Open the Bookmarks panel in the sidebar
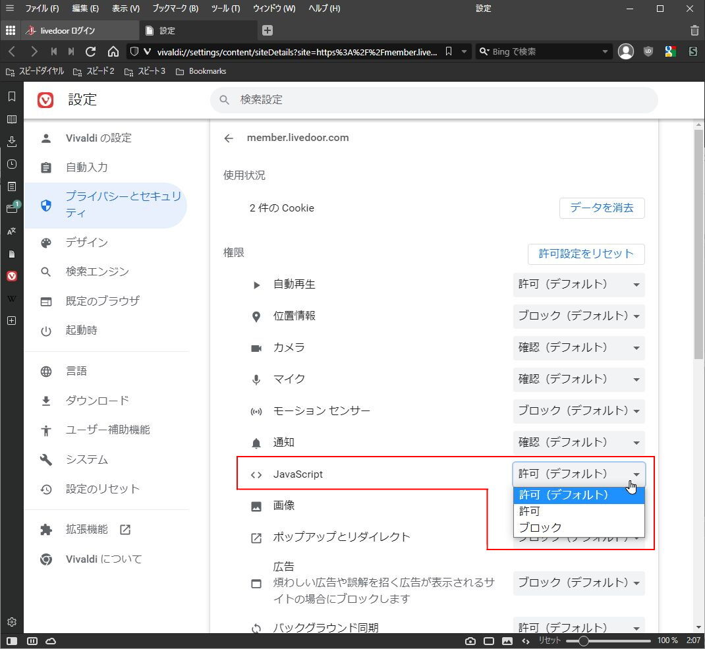This screenshot has width=705, height=649. [x=11, y=96]
